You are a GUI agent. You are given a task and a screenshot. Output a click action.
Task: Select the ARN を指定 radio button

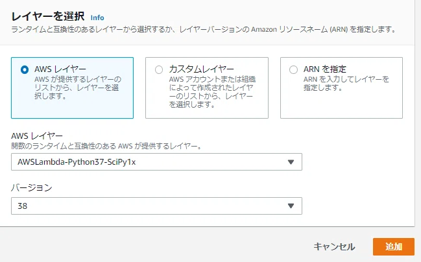[293, 70]
